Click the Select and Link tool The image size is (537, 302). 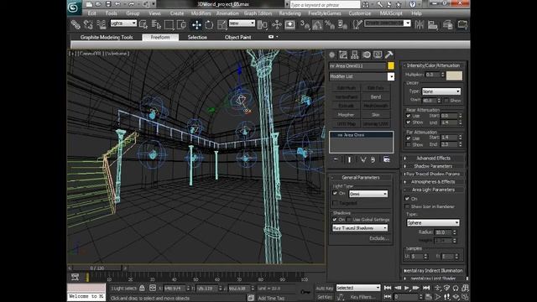coord(76,24)
